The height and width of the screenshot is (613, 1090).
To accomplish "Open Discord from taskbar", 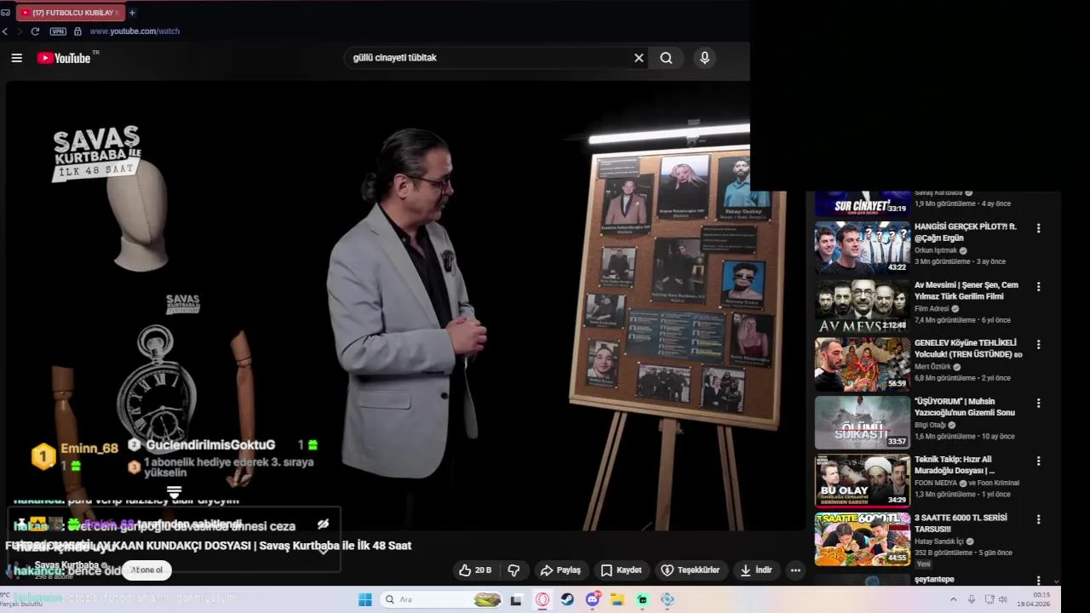I will click(x=593, y=599).
